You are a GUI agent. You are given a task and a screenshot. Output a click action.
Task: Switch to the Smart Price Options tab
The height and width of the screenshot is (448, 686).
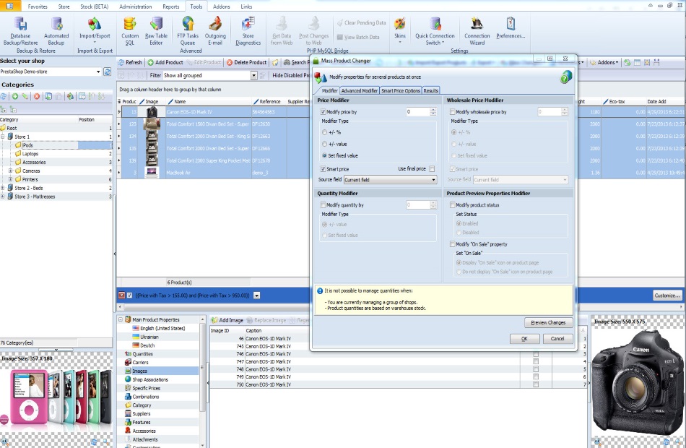401,90
